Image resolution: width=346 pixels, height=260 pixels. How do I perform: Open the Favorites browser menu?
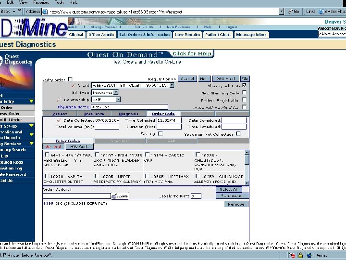41,2
